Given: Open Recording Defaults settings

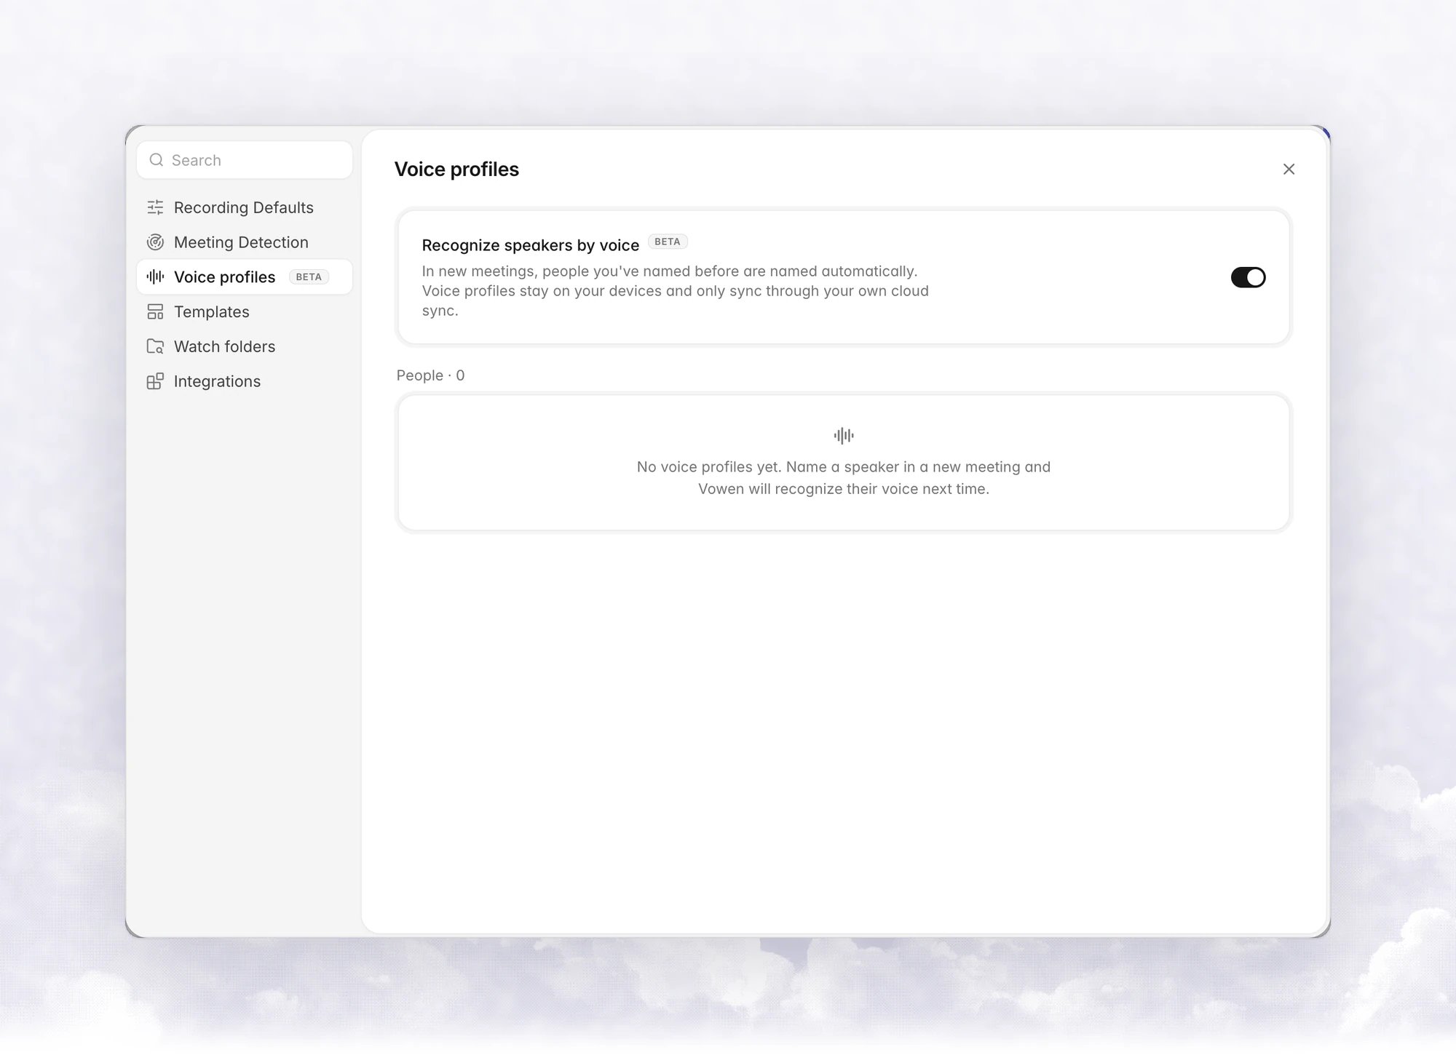Looking at the screenshot, I should pos(245,207).
